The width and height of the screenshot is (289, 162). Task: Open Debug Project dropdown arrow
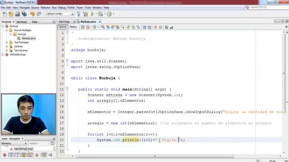pyautogui.click(x=105, y=14)
